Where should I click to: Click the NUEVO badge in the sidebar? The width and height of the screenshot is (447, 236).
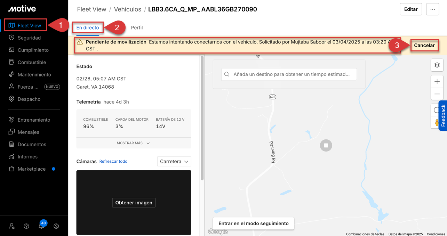tap(52, 87)
